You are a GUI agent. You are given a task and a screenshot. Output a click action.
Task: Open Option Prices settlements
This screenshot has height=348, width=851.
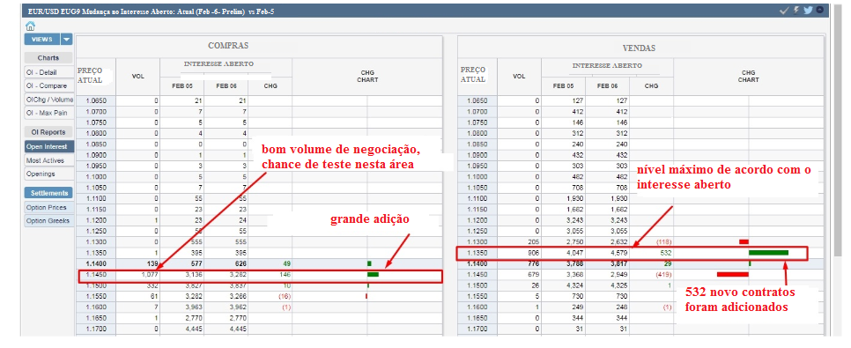tap(46, 207)
